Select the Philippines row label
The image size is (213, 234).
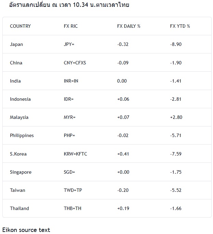point(22,135)
